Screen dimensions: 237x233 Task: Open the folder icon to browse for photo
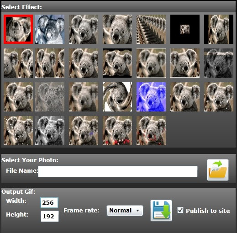pos(218,170)
